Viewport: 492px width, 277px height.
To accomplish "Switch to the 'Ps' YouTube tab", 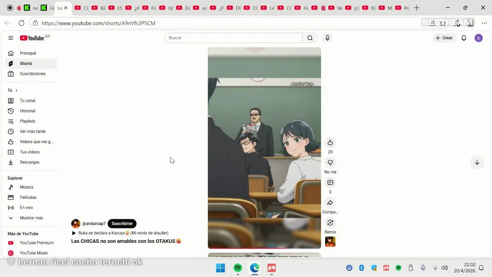I will tap(402, 8).
